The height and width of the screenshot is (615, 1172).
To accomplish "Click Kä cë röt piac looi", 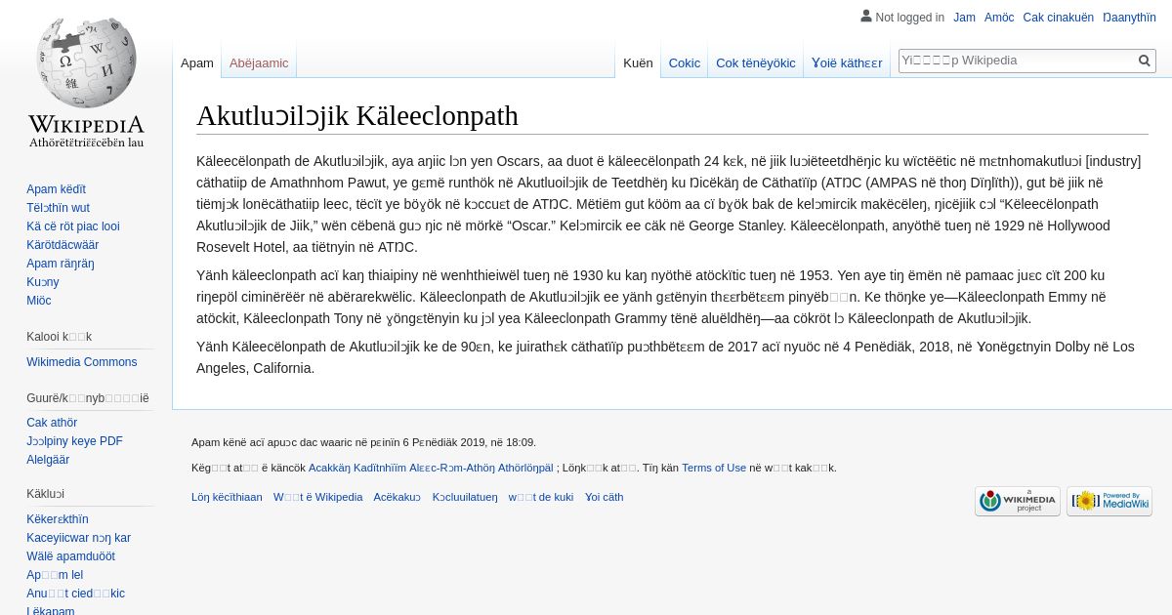I will click(x=73, y=226).
